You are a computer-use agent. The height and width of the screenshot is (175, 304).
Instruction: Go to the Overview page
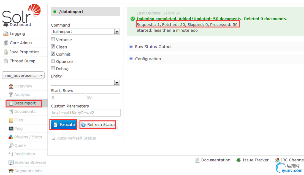coord(23,86)
